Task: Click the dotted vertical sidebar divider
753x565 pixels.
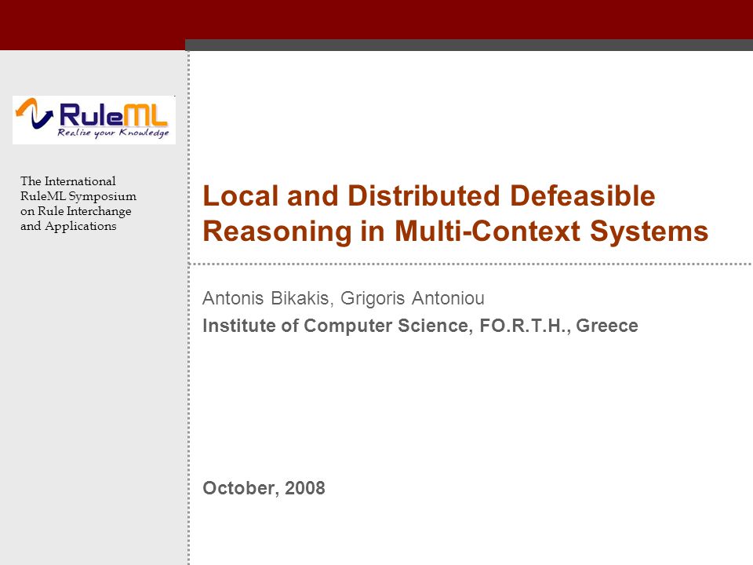Action: [x=189, y=308]
